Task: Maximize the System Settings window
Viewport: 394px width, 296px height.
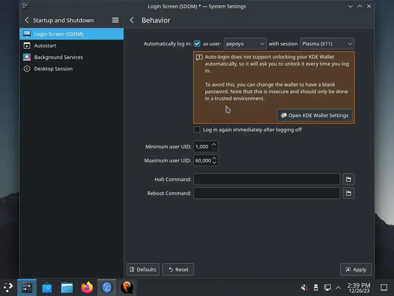Action: point(360,6)
